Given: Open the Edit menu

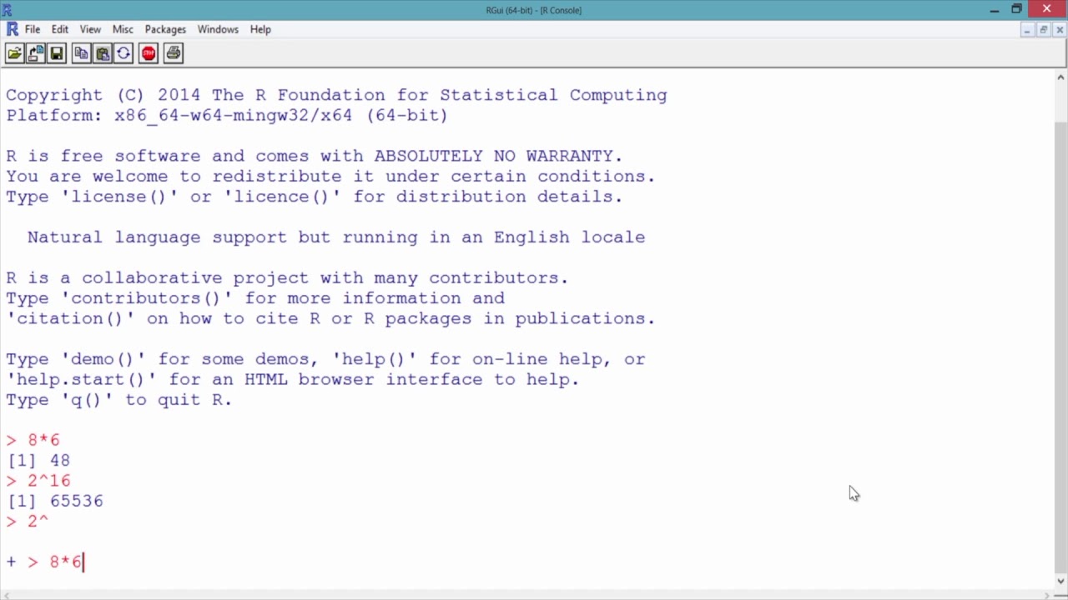Looking at the screenshot, I should click(60, 29).
